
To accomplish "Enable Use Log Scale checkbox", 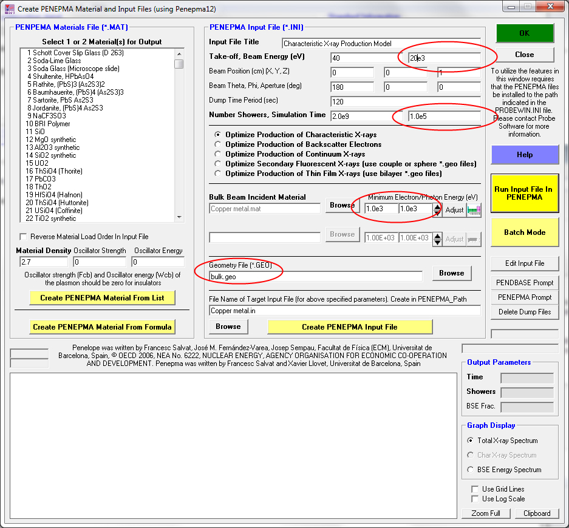I will tap(475, 499).
